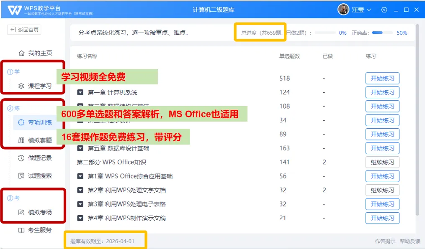
Task: Click 开始练习 for 第一章 计算机系统
Action: (382, 92)
